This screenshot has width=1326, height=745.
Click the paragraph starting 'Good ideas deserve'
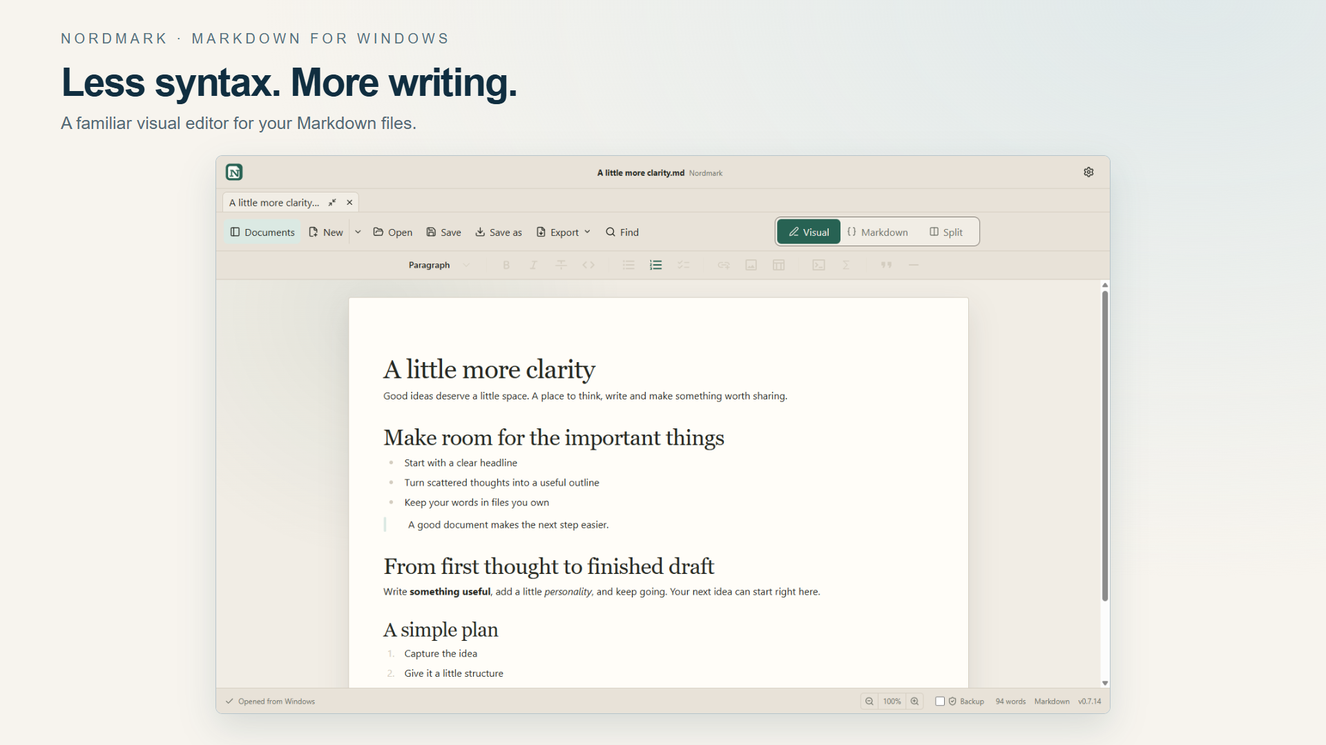pos(585,396)
